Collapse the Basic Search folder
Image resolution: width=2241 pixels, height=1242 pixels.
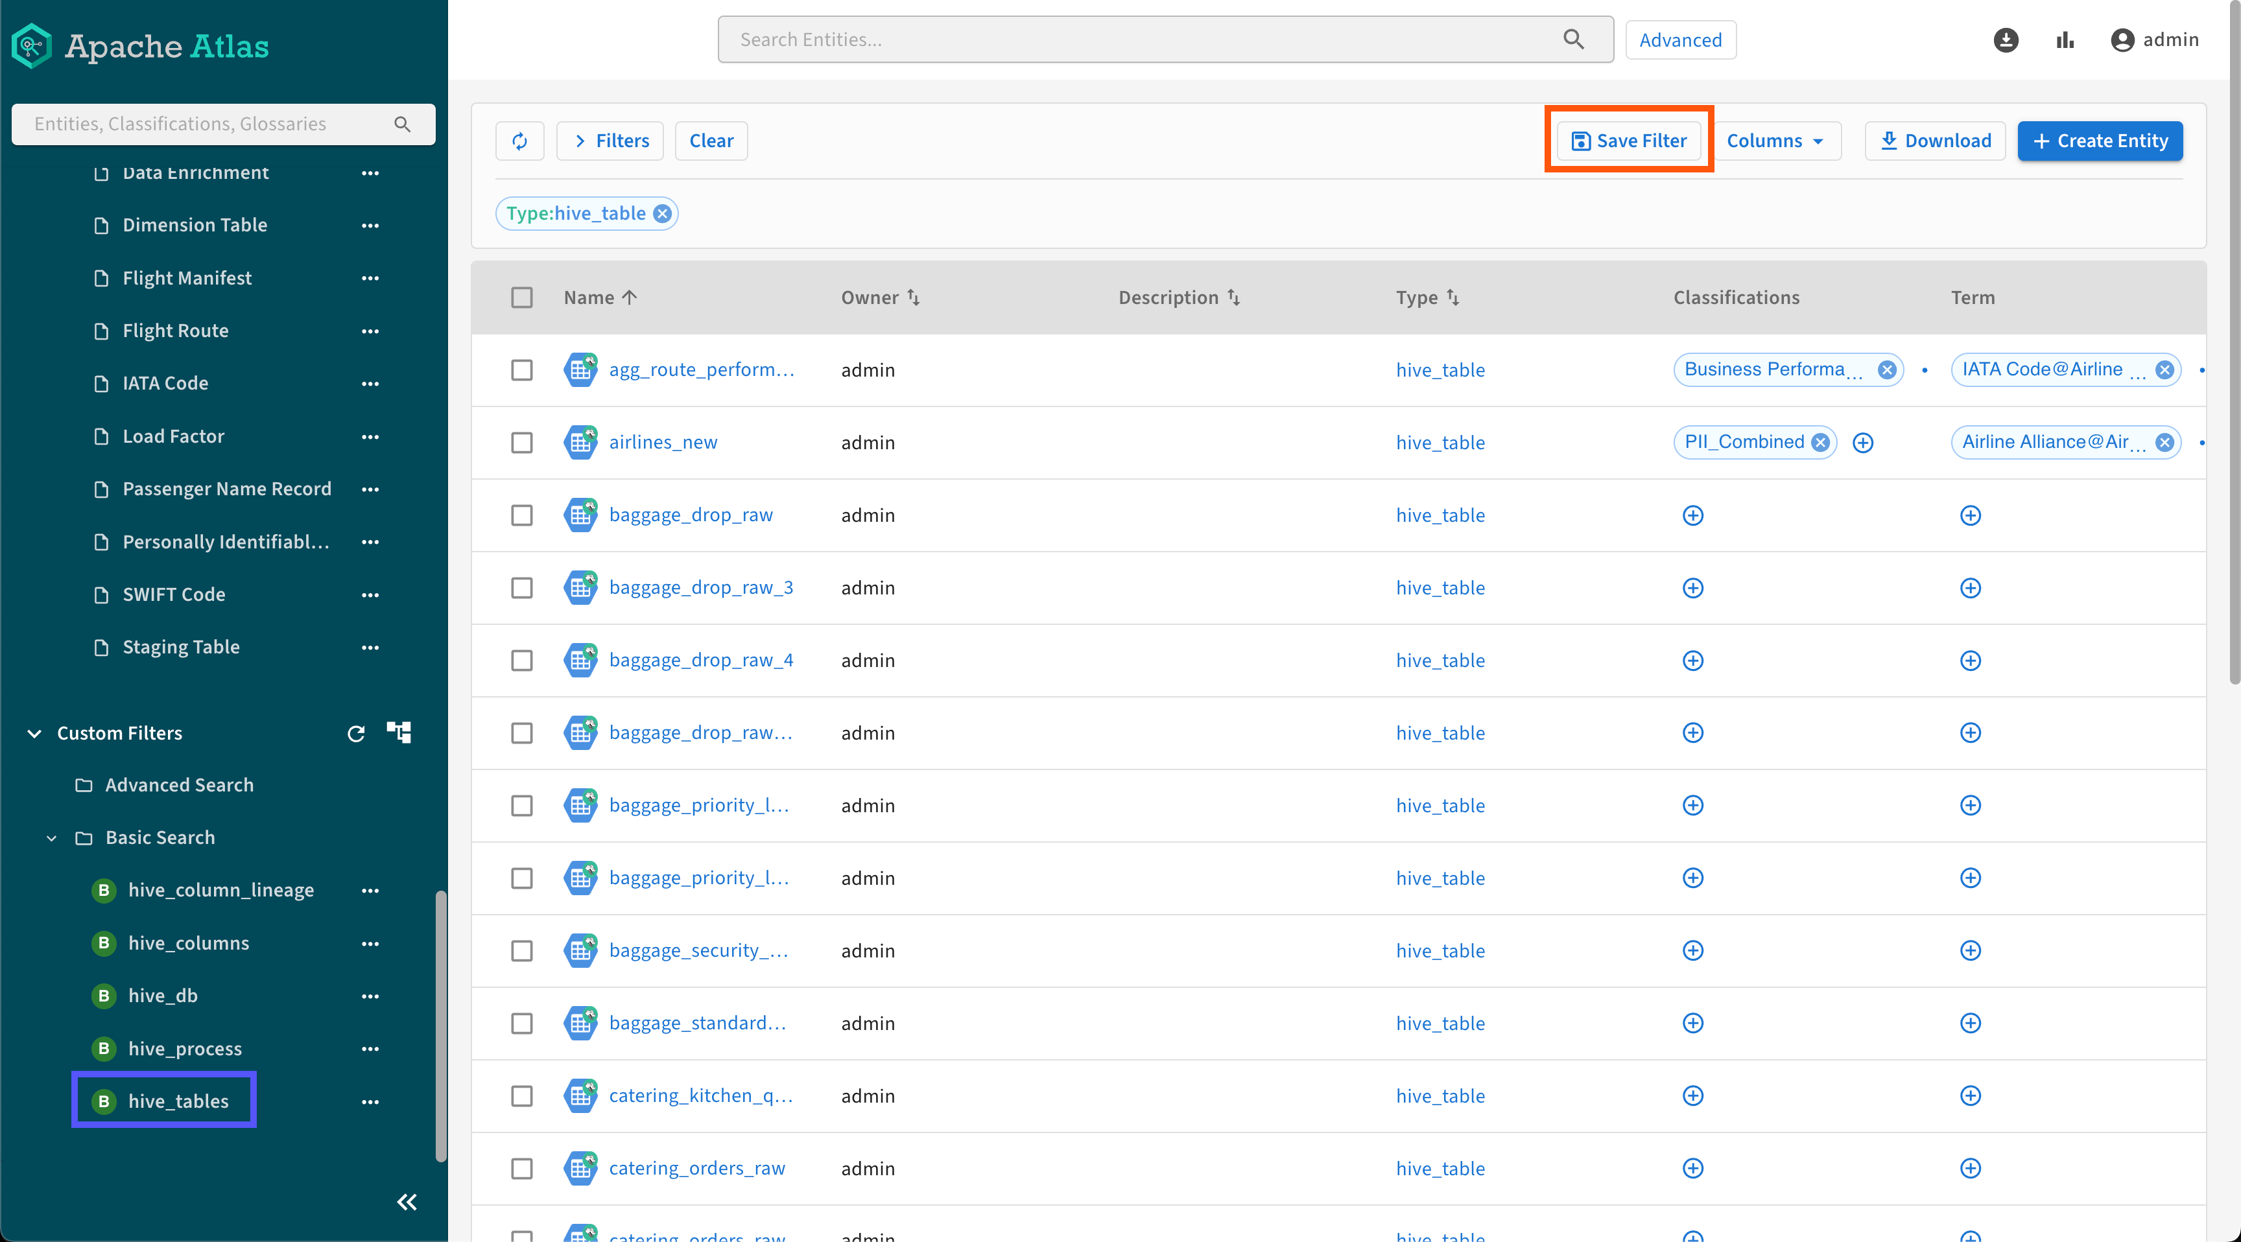pos(51,838)
